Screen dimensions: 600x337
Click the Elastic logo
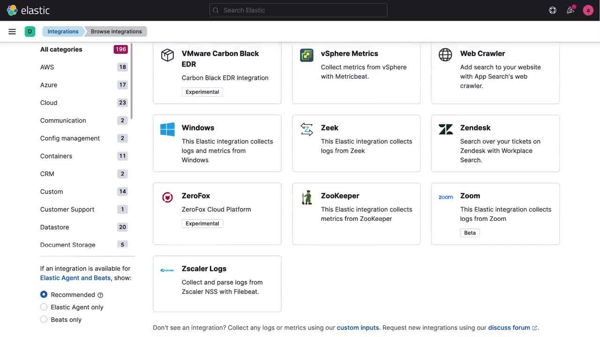[x=28, y=10]
